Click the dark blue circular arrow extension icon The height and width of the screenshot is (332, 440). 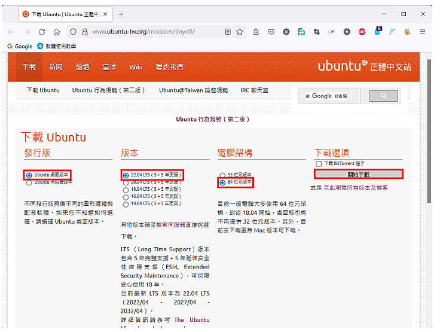point(347,32)
